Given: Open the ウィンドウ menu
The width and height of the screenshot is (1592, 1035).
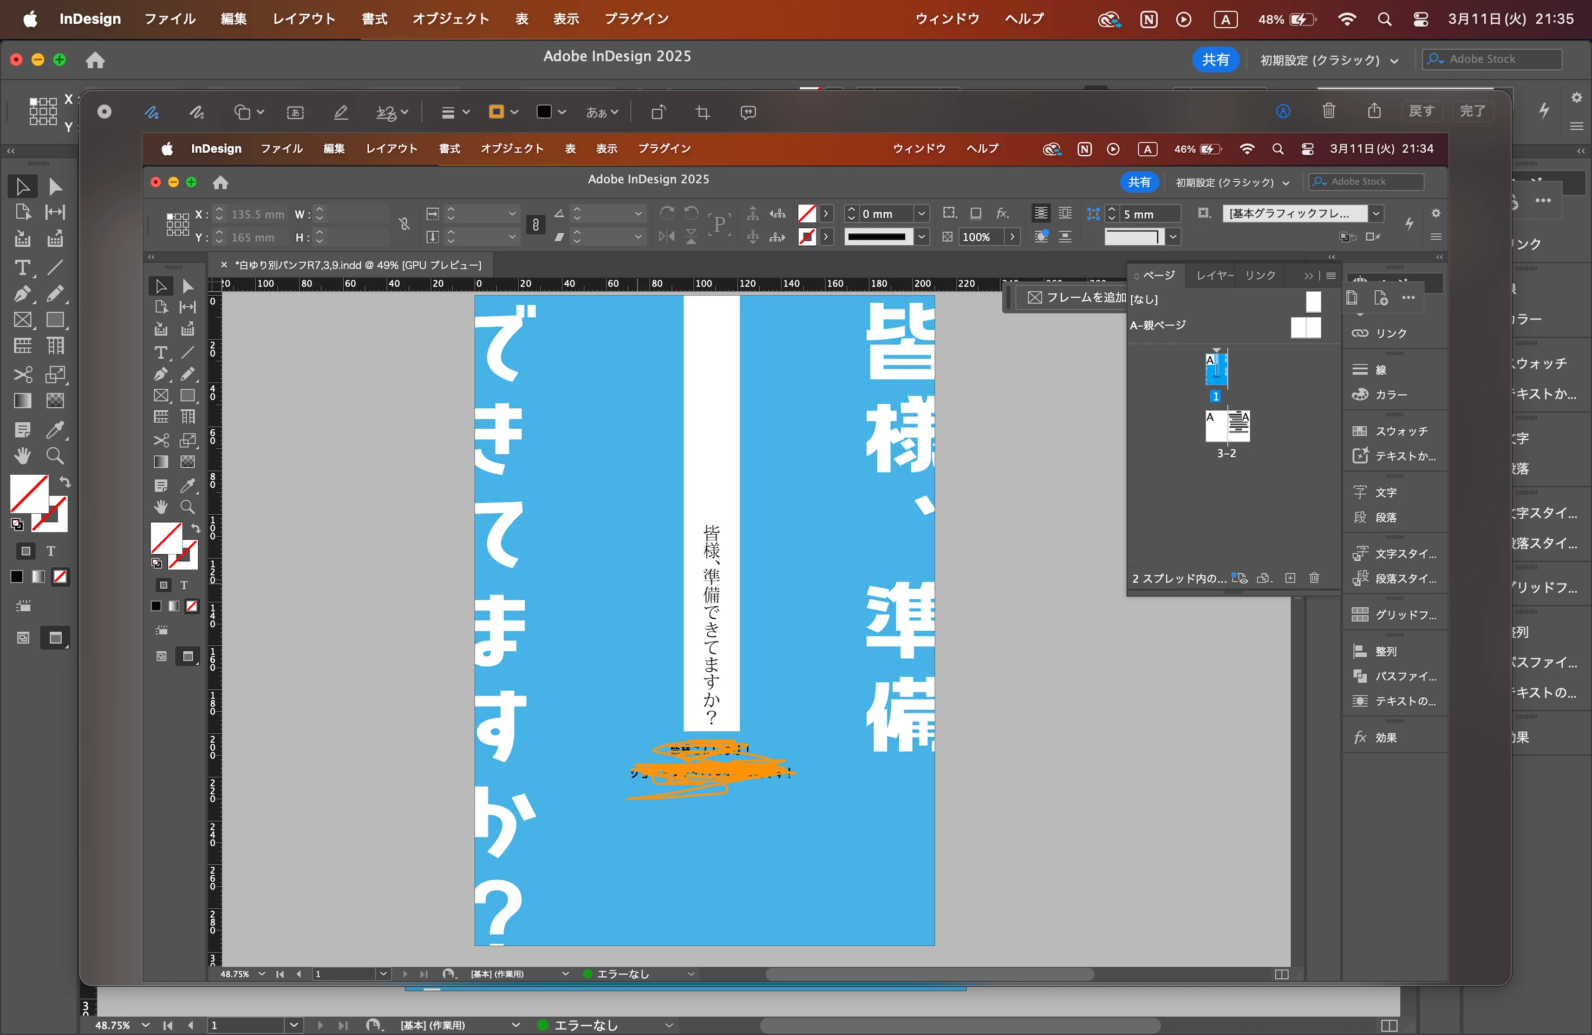Looking at the screenshot, I should (x=947, y=19).
